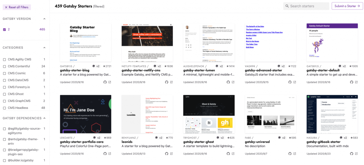Click the Gatsby v2 badge on leonids card
The width and height of the screenshot is (364, 165).
(159, 138)
